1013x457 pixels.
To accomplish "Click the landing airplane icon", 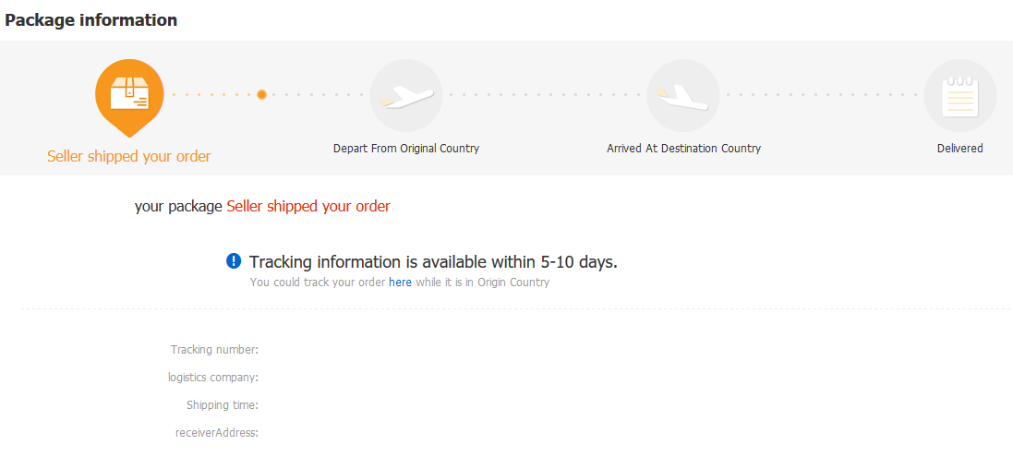I will coord(682,95).
